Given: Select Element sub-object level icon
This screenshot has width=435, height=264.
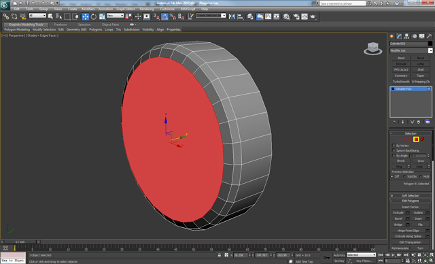Looking at the screenshot, I should click(422, 139).
